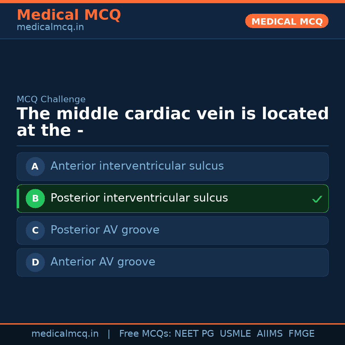Click the circular C badge icon

35,230
